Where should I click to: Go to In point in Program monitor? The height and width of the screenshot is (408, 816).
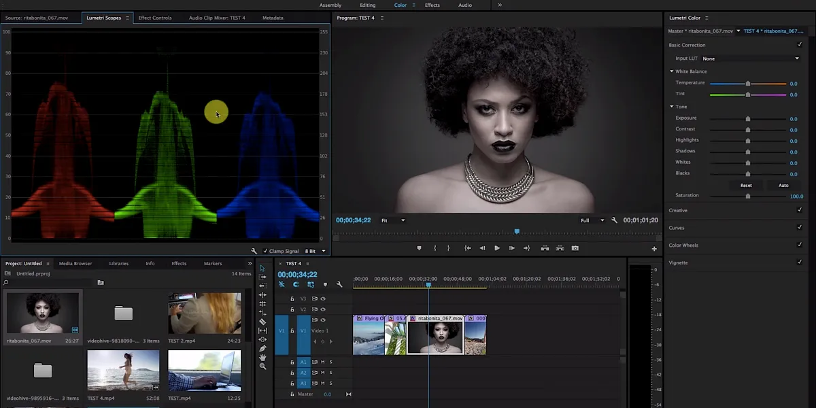(467, 248)
